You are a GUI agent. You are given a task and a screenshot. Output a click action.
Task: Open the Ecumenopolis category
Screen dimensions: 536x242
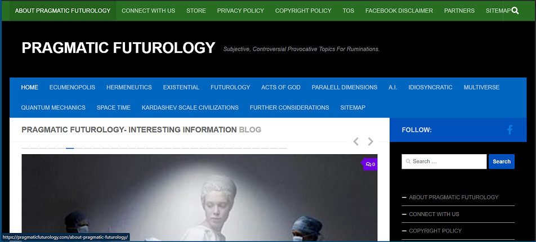[x=72, y=87]
